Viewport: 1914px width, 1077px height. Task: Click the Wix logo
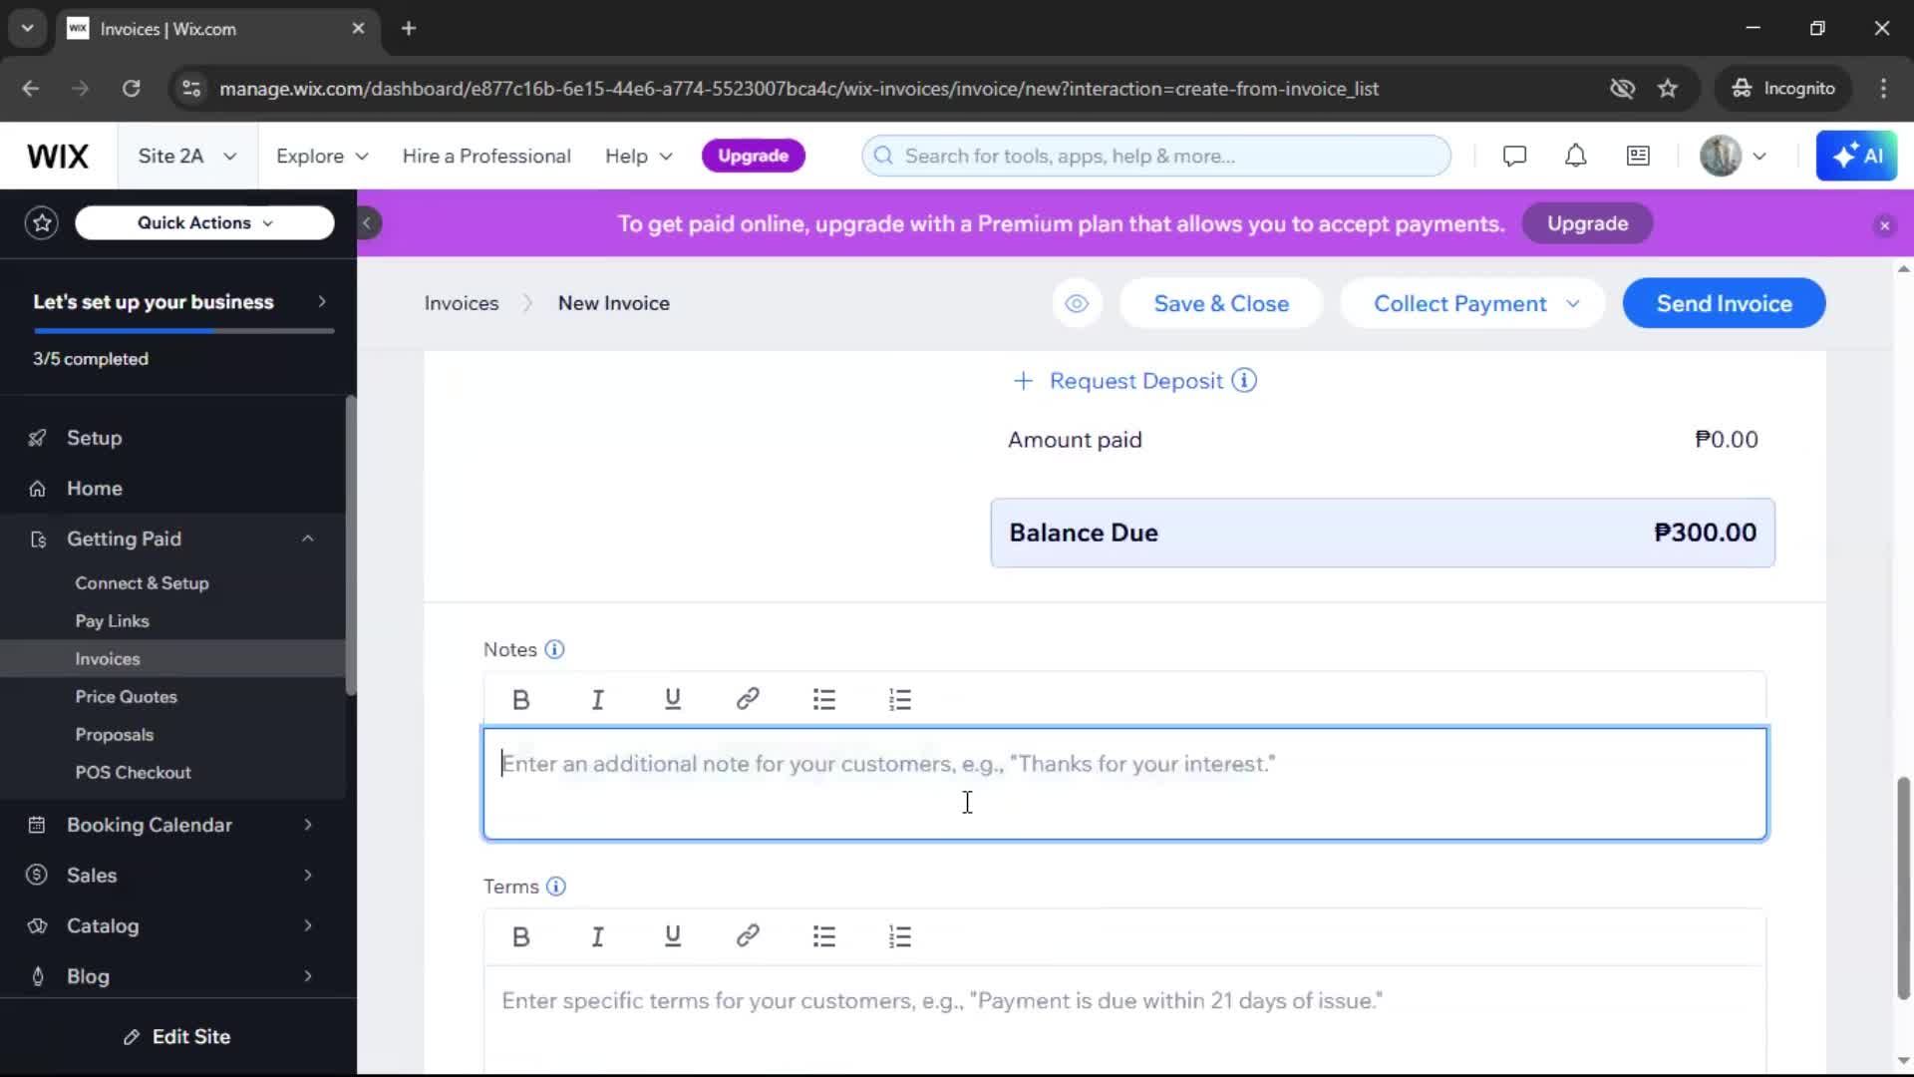[58, 157]
